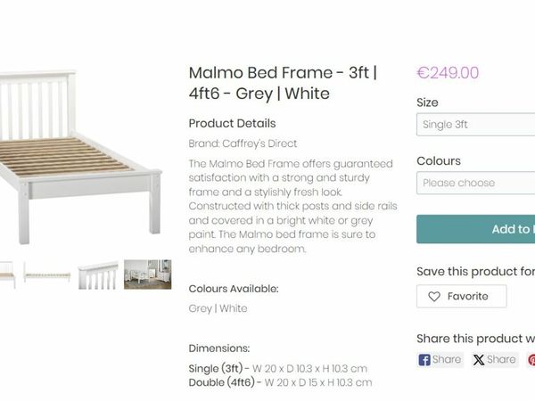Click the €249.00 price text

coord(448,73)
